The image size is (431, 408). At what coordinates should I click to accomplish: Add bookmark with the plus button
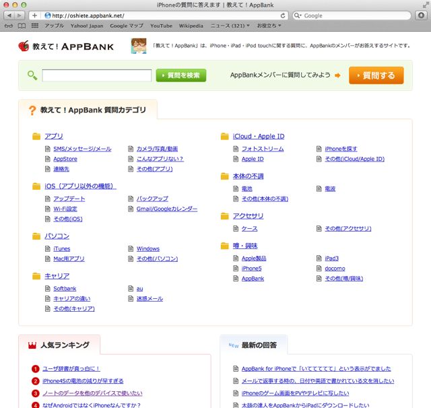pos(34,15)
